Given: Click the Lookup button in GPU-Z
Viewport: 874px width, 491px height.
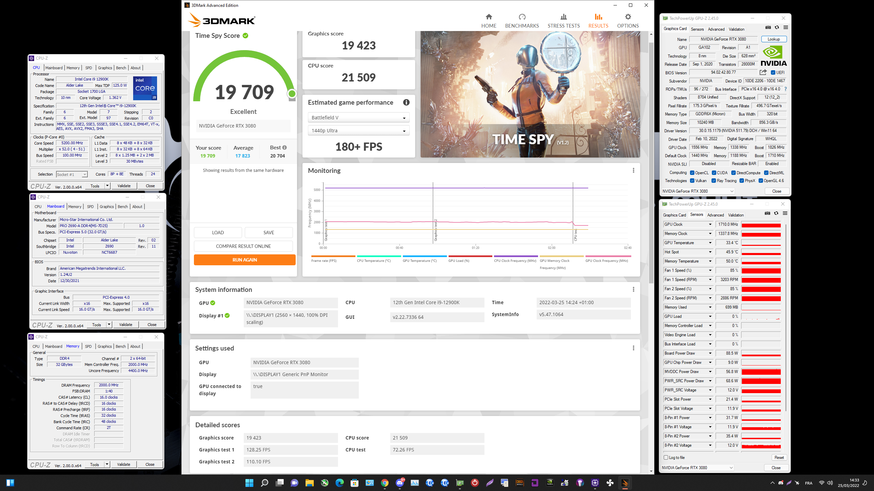Looking at the screenshot, I should coord(774,39).
